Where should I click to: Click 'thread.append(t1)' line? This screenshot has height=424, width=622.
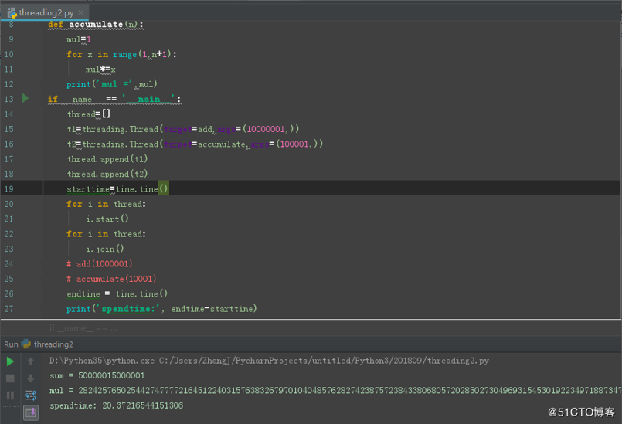point(107,159)
